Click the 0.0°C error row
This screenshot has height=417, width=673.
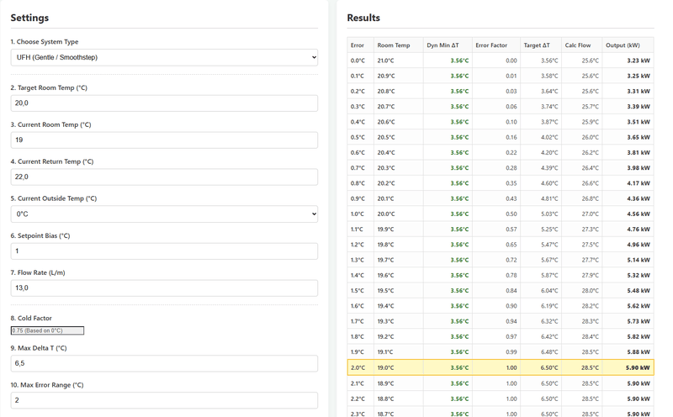(x=501, y=61)
